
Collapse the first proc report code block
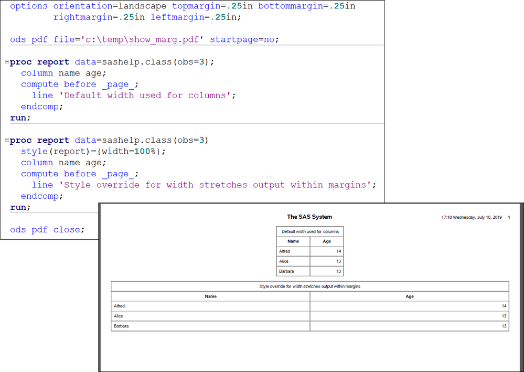[x=7, y=62]
